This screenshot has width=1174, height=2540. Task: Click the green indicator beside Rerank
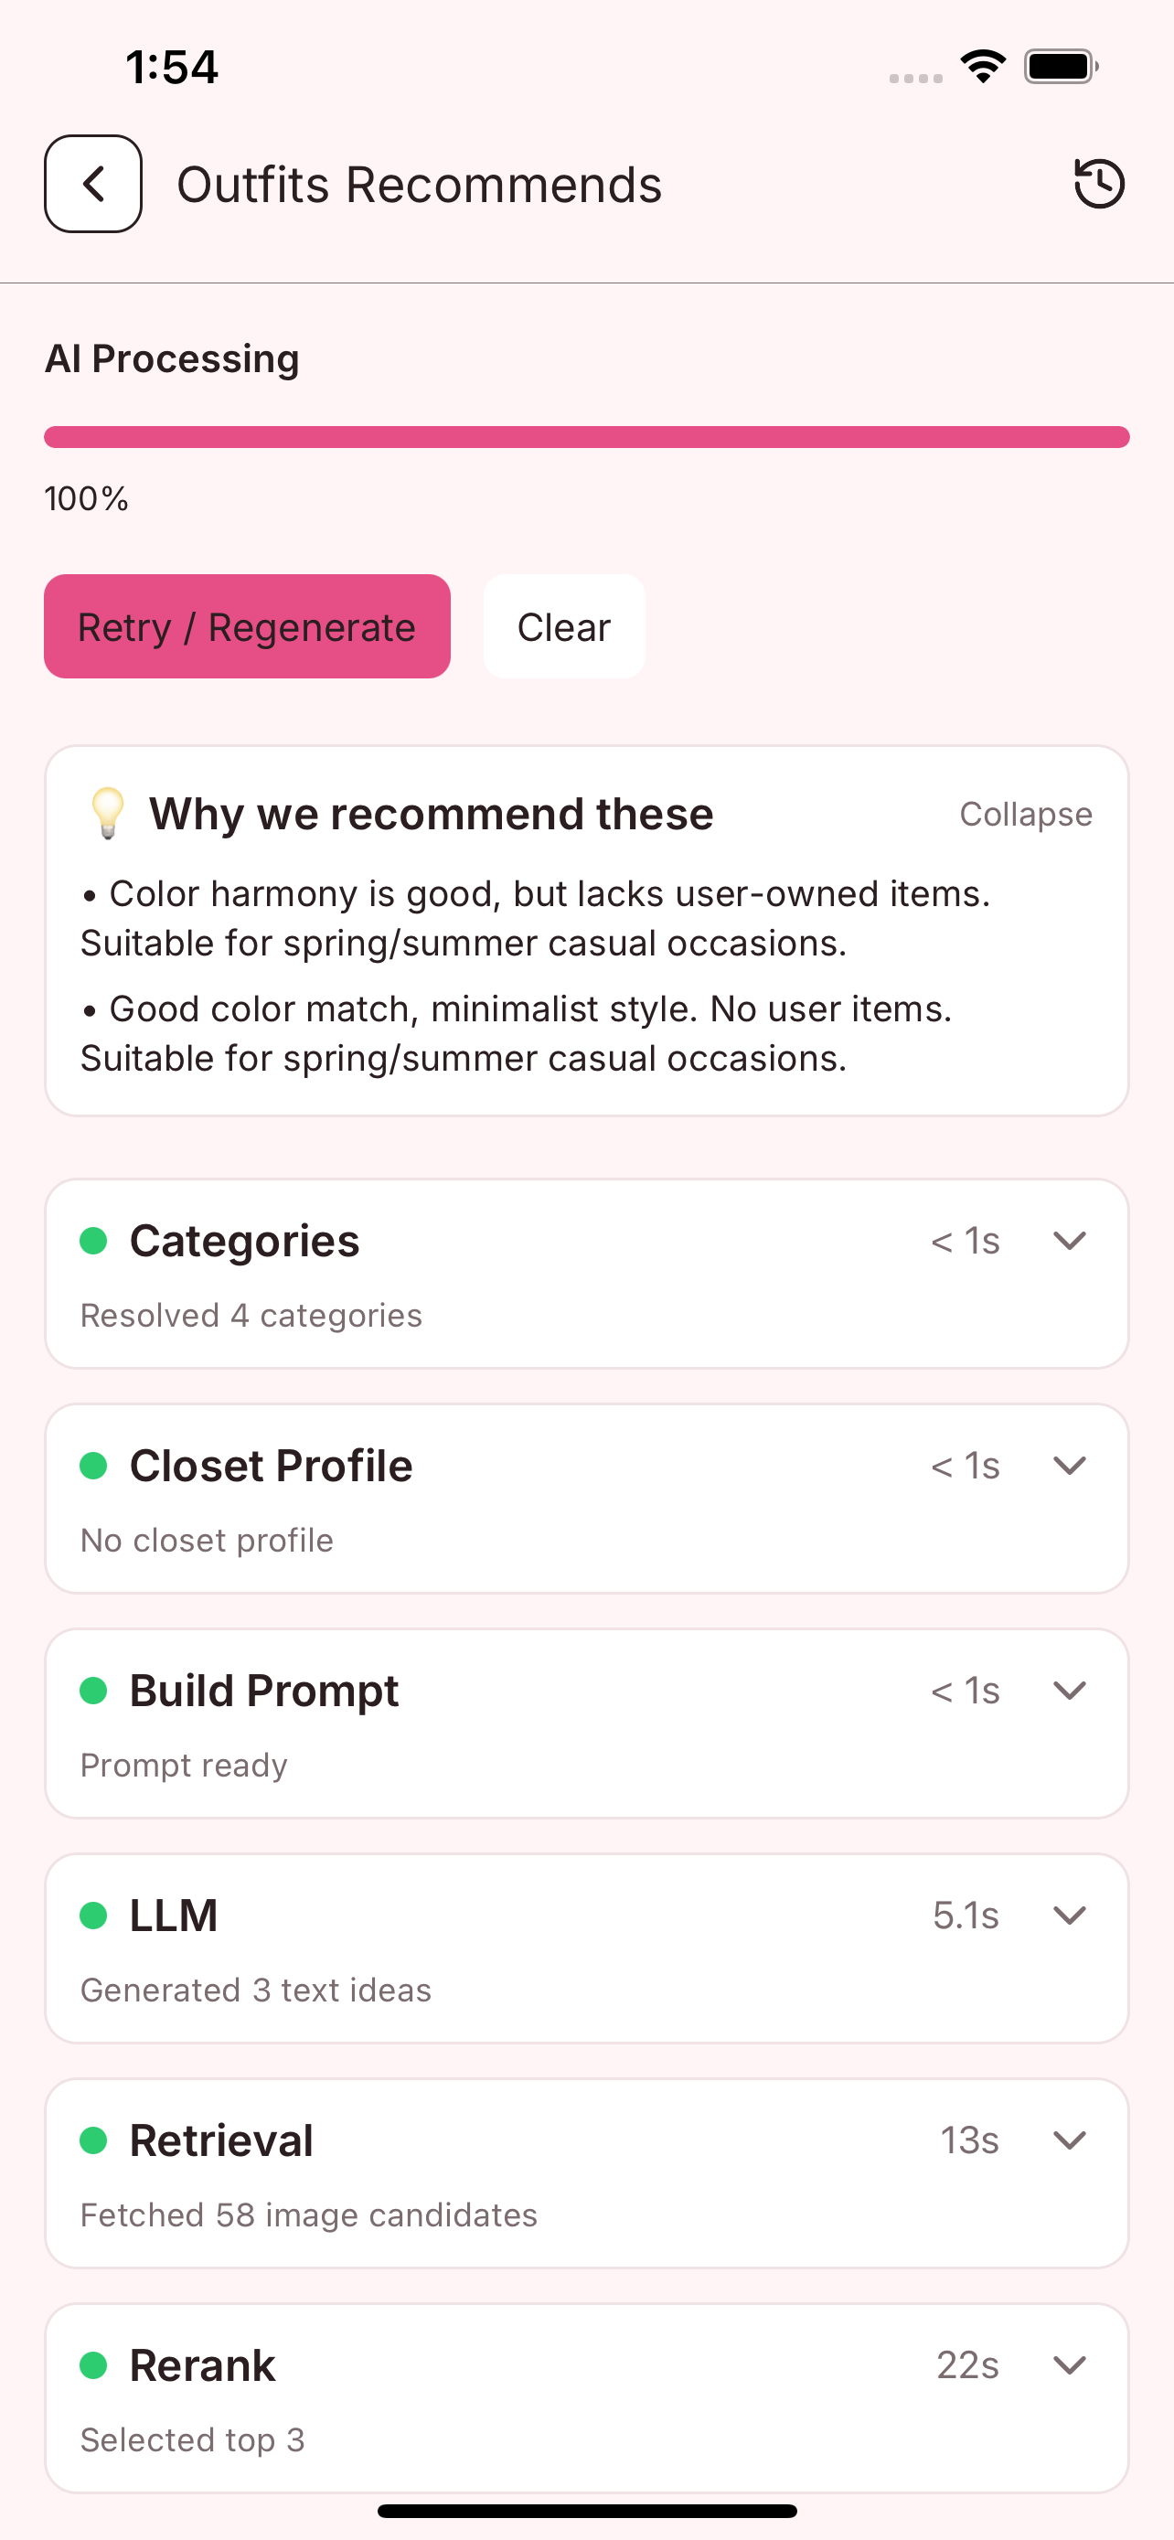(94, 2364)
